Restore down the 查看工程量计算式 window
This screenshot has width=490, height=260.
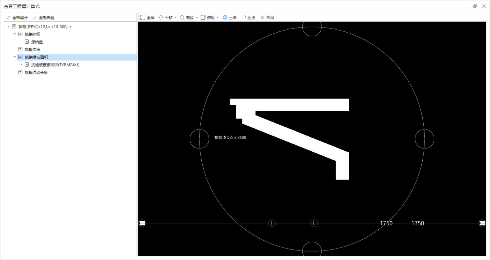point(475,6)
